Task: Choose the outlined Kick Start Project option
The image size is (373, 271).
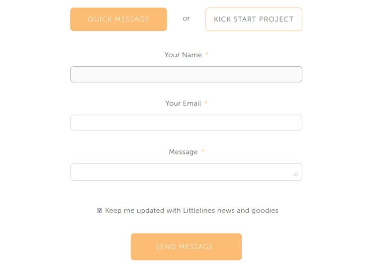Action: [254, 19]
